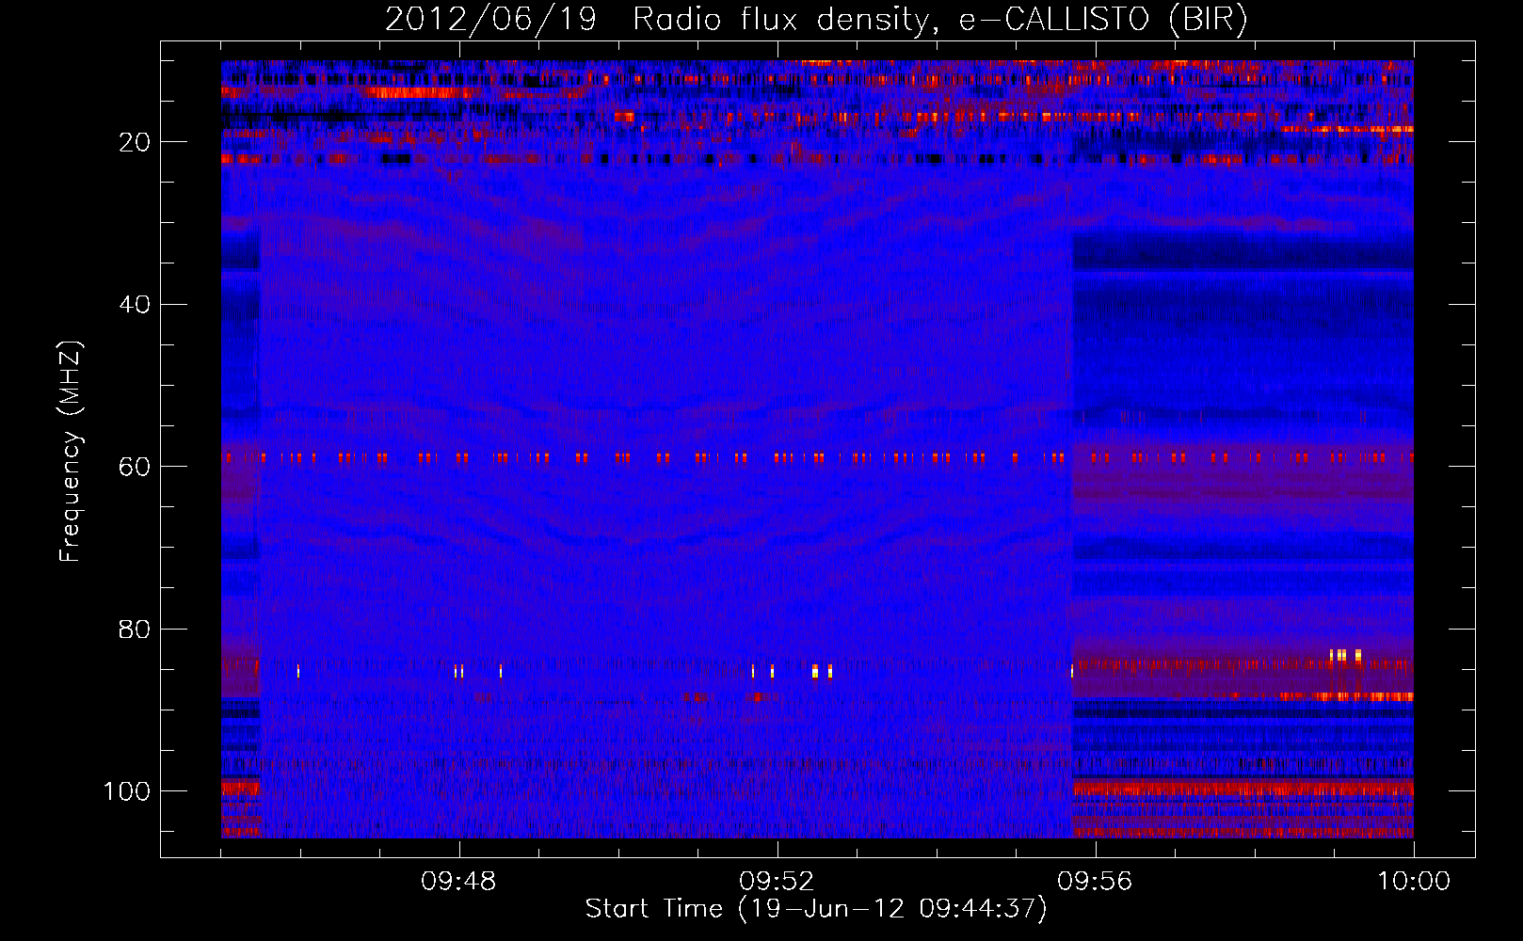Click the plot title "2012/06/19 Radio flux density, e-CALLISTO (BIR)"
The image size is (1523, 941).
816,20
